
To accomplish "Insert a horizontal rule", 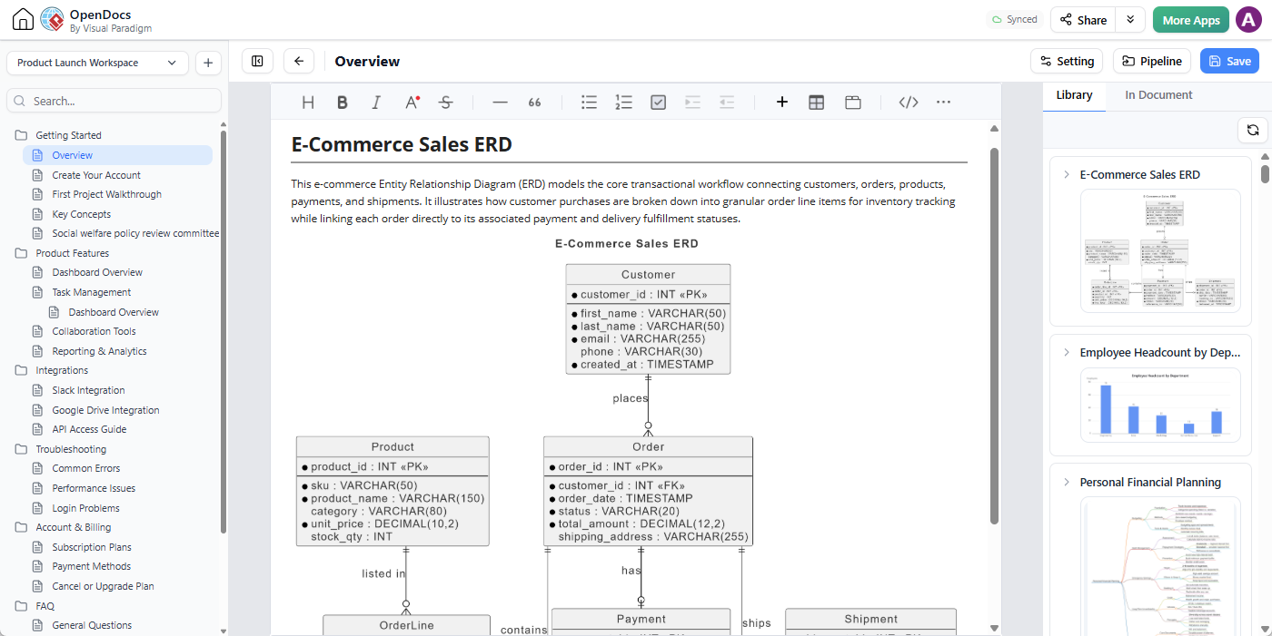I will [500, 103].
